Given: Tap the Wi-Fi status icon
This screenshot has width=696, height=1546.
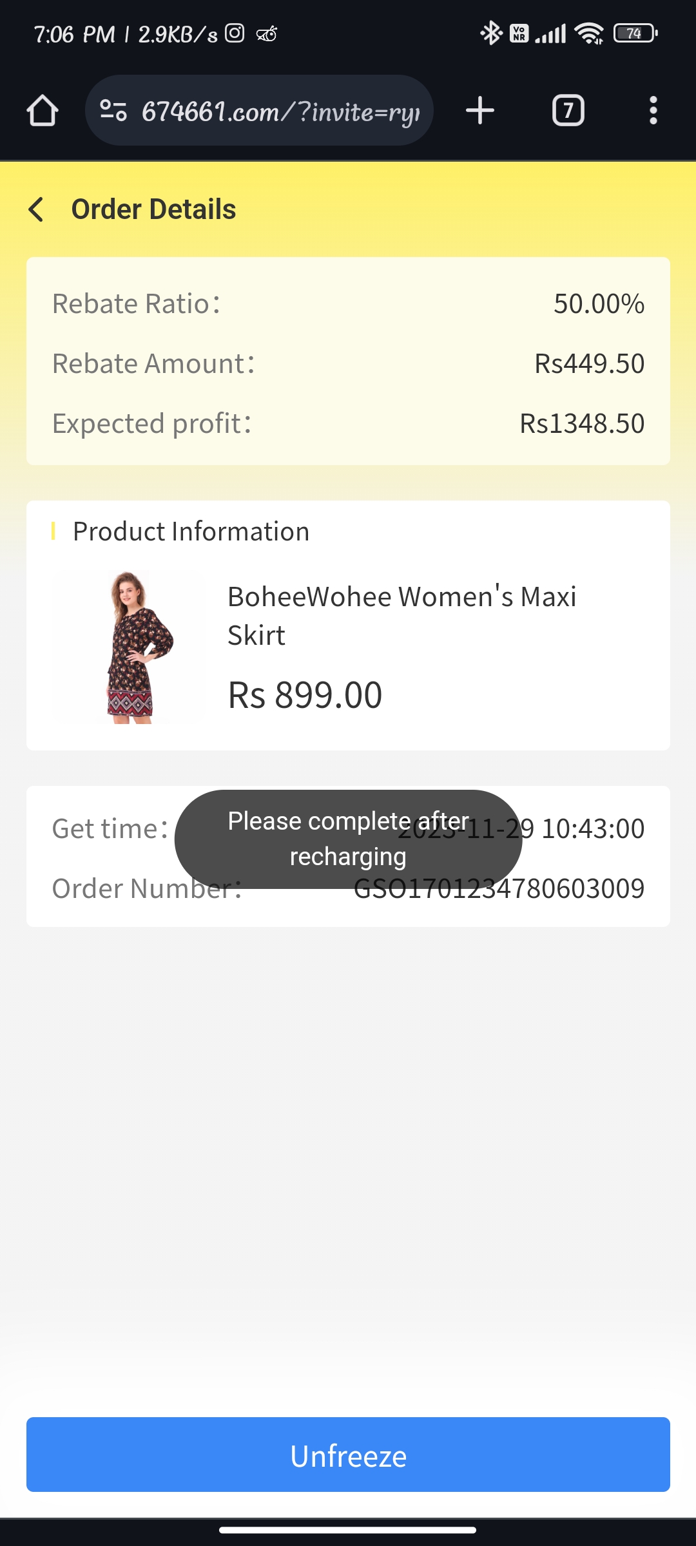Looking at the screenshot, I should tap(589, 33).
